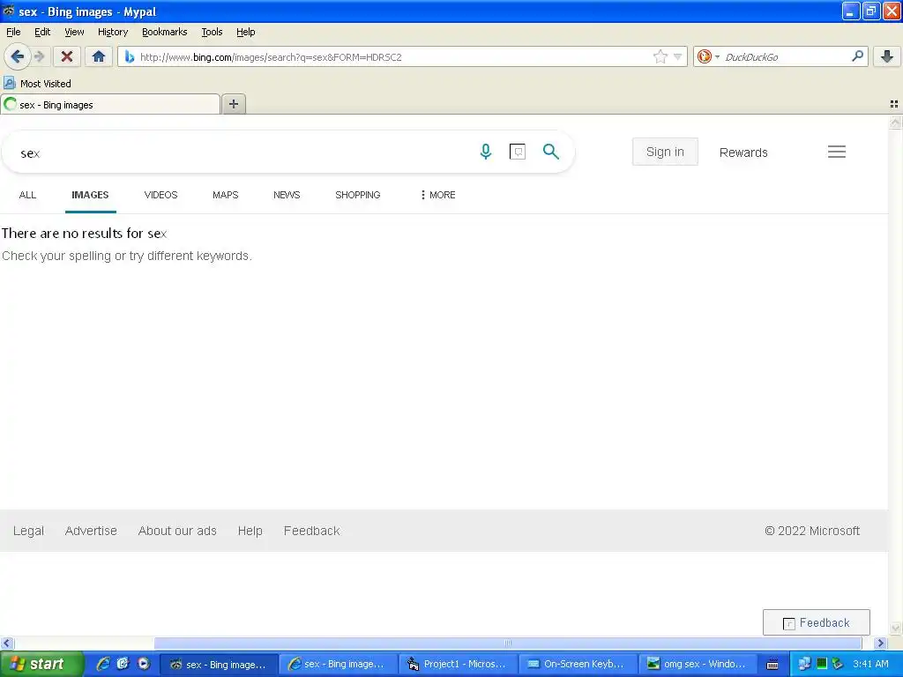Click the second quick launch browser icon
The width and height of the screenshot is (903, 677).
[x=123, y=664]
